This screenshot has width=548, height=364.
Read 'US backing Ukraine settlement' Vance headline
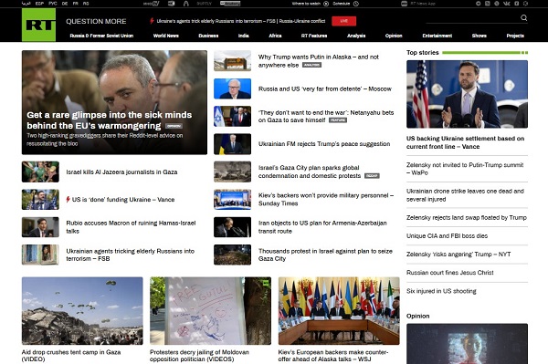(465, 142)
